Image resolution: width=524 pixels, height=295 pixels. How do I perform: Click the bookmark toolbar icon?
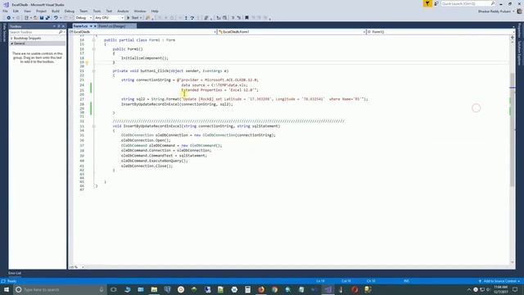pyautogui.click(x=246, y=18)
